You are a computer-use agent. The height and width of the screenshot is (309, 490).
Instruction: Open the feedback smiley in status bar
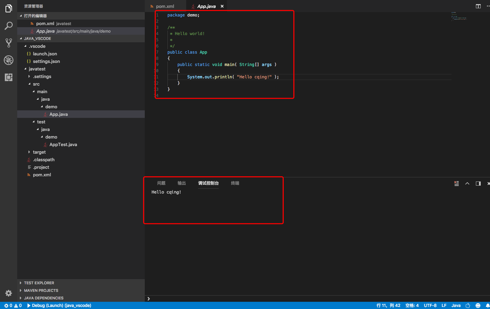478,306
